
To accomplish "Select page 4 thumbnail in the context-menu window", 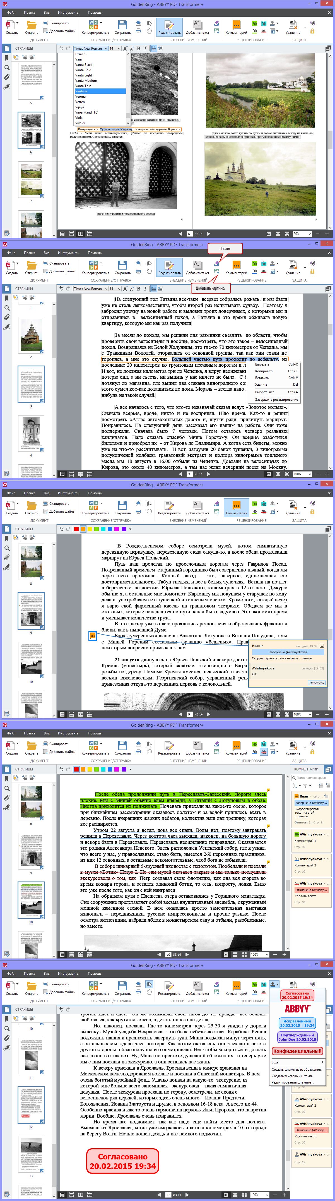I will 31,434.
